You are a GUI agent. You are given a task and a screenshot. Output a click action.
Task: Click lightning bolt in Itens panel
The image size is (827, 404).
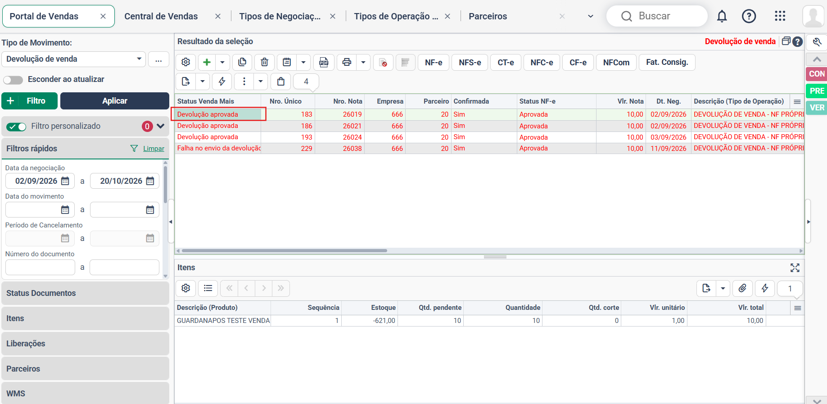pyautogui.click(x=765, y=288)
